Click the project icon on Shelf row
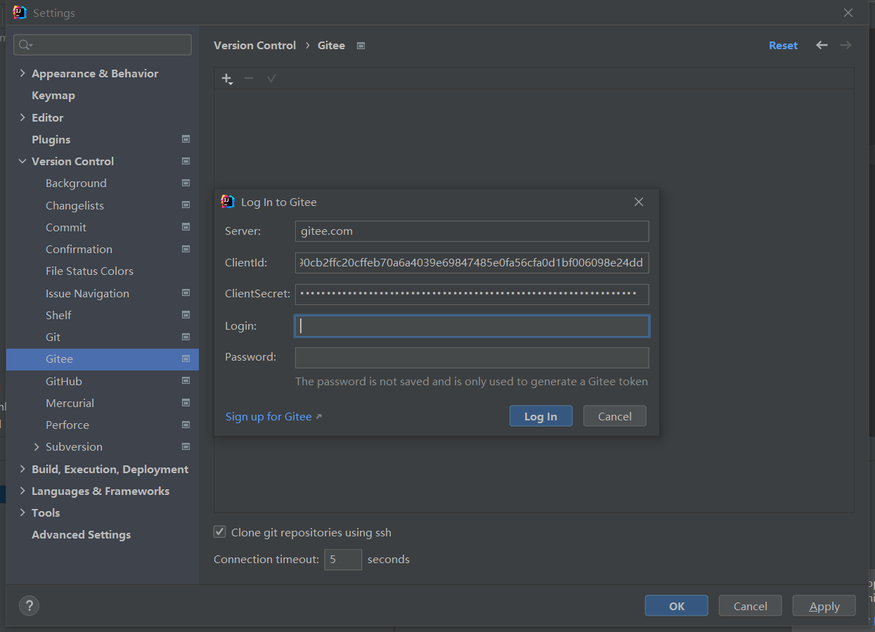The image size is (875, 632). 186,315
